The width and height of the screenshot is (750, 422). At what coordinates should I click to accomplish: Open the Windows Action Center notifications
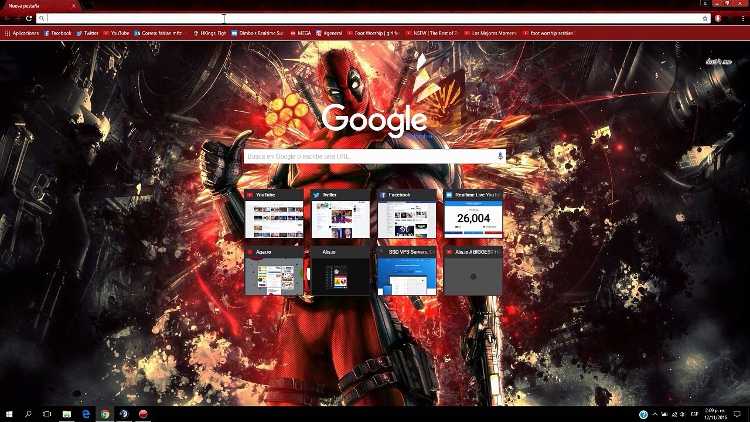pyautogui.click(x=737, y=414)
